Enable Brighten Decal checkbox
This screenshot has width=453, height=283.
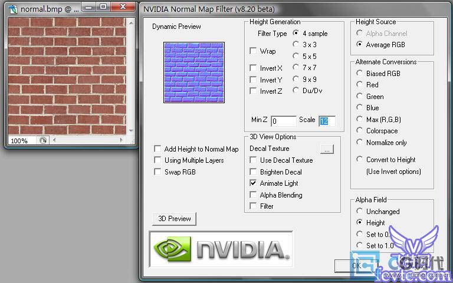click(x=253, y=172)
